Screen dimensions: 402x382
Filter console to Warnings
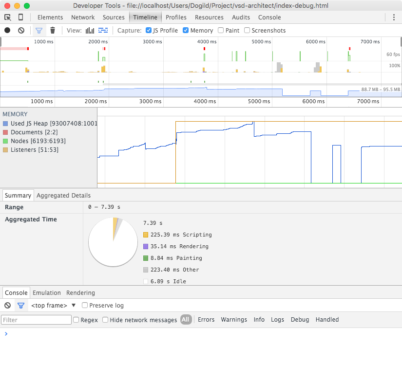234,320
